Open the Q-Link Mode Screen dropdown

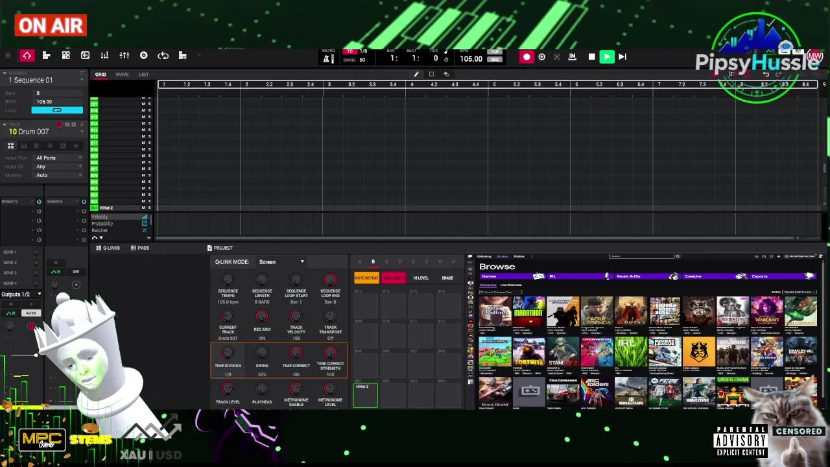click(x=281, y=262)
